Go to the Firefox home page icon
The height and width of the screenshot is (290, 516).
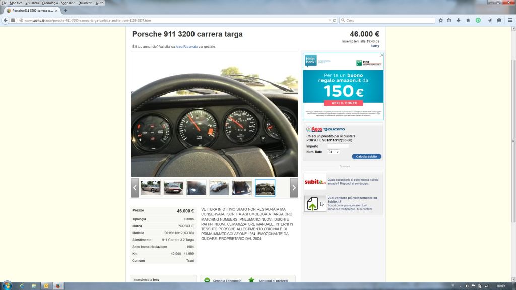tap(468, 20)
